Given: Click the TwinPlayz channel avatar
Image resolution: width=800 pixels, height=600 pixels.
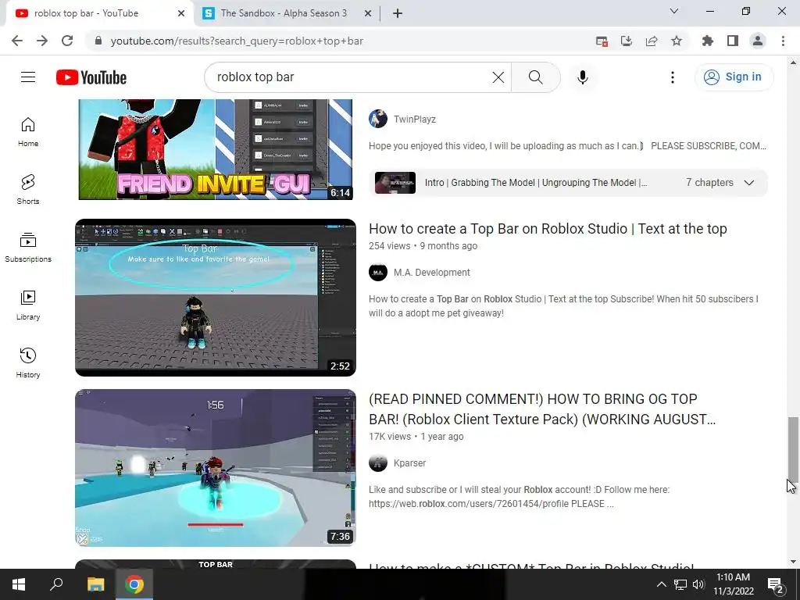Looking at the screenshot, I should [x=378, y=119].
